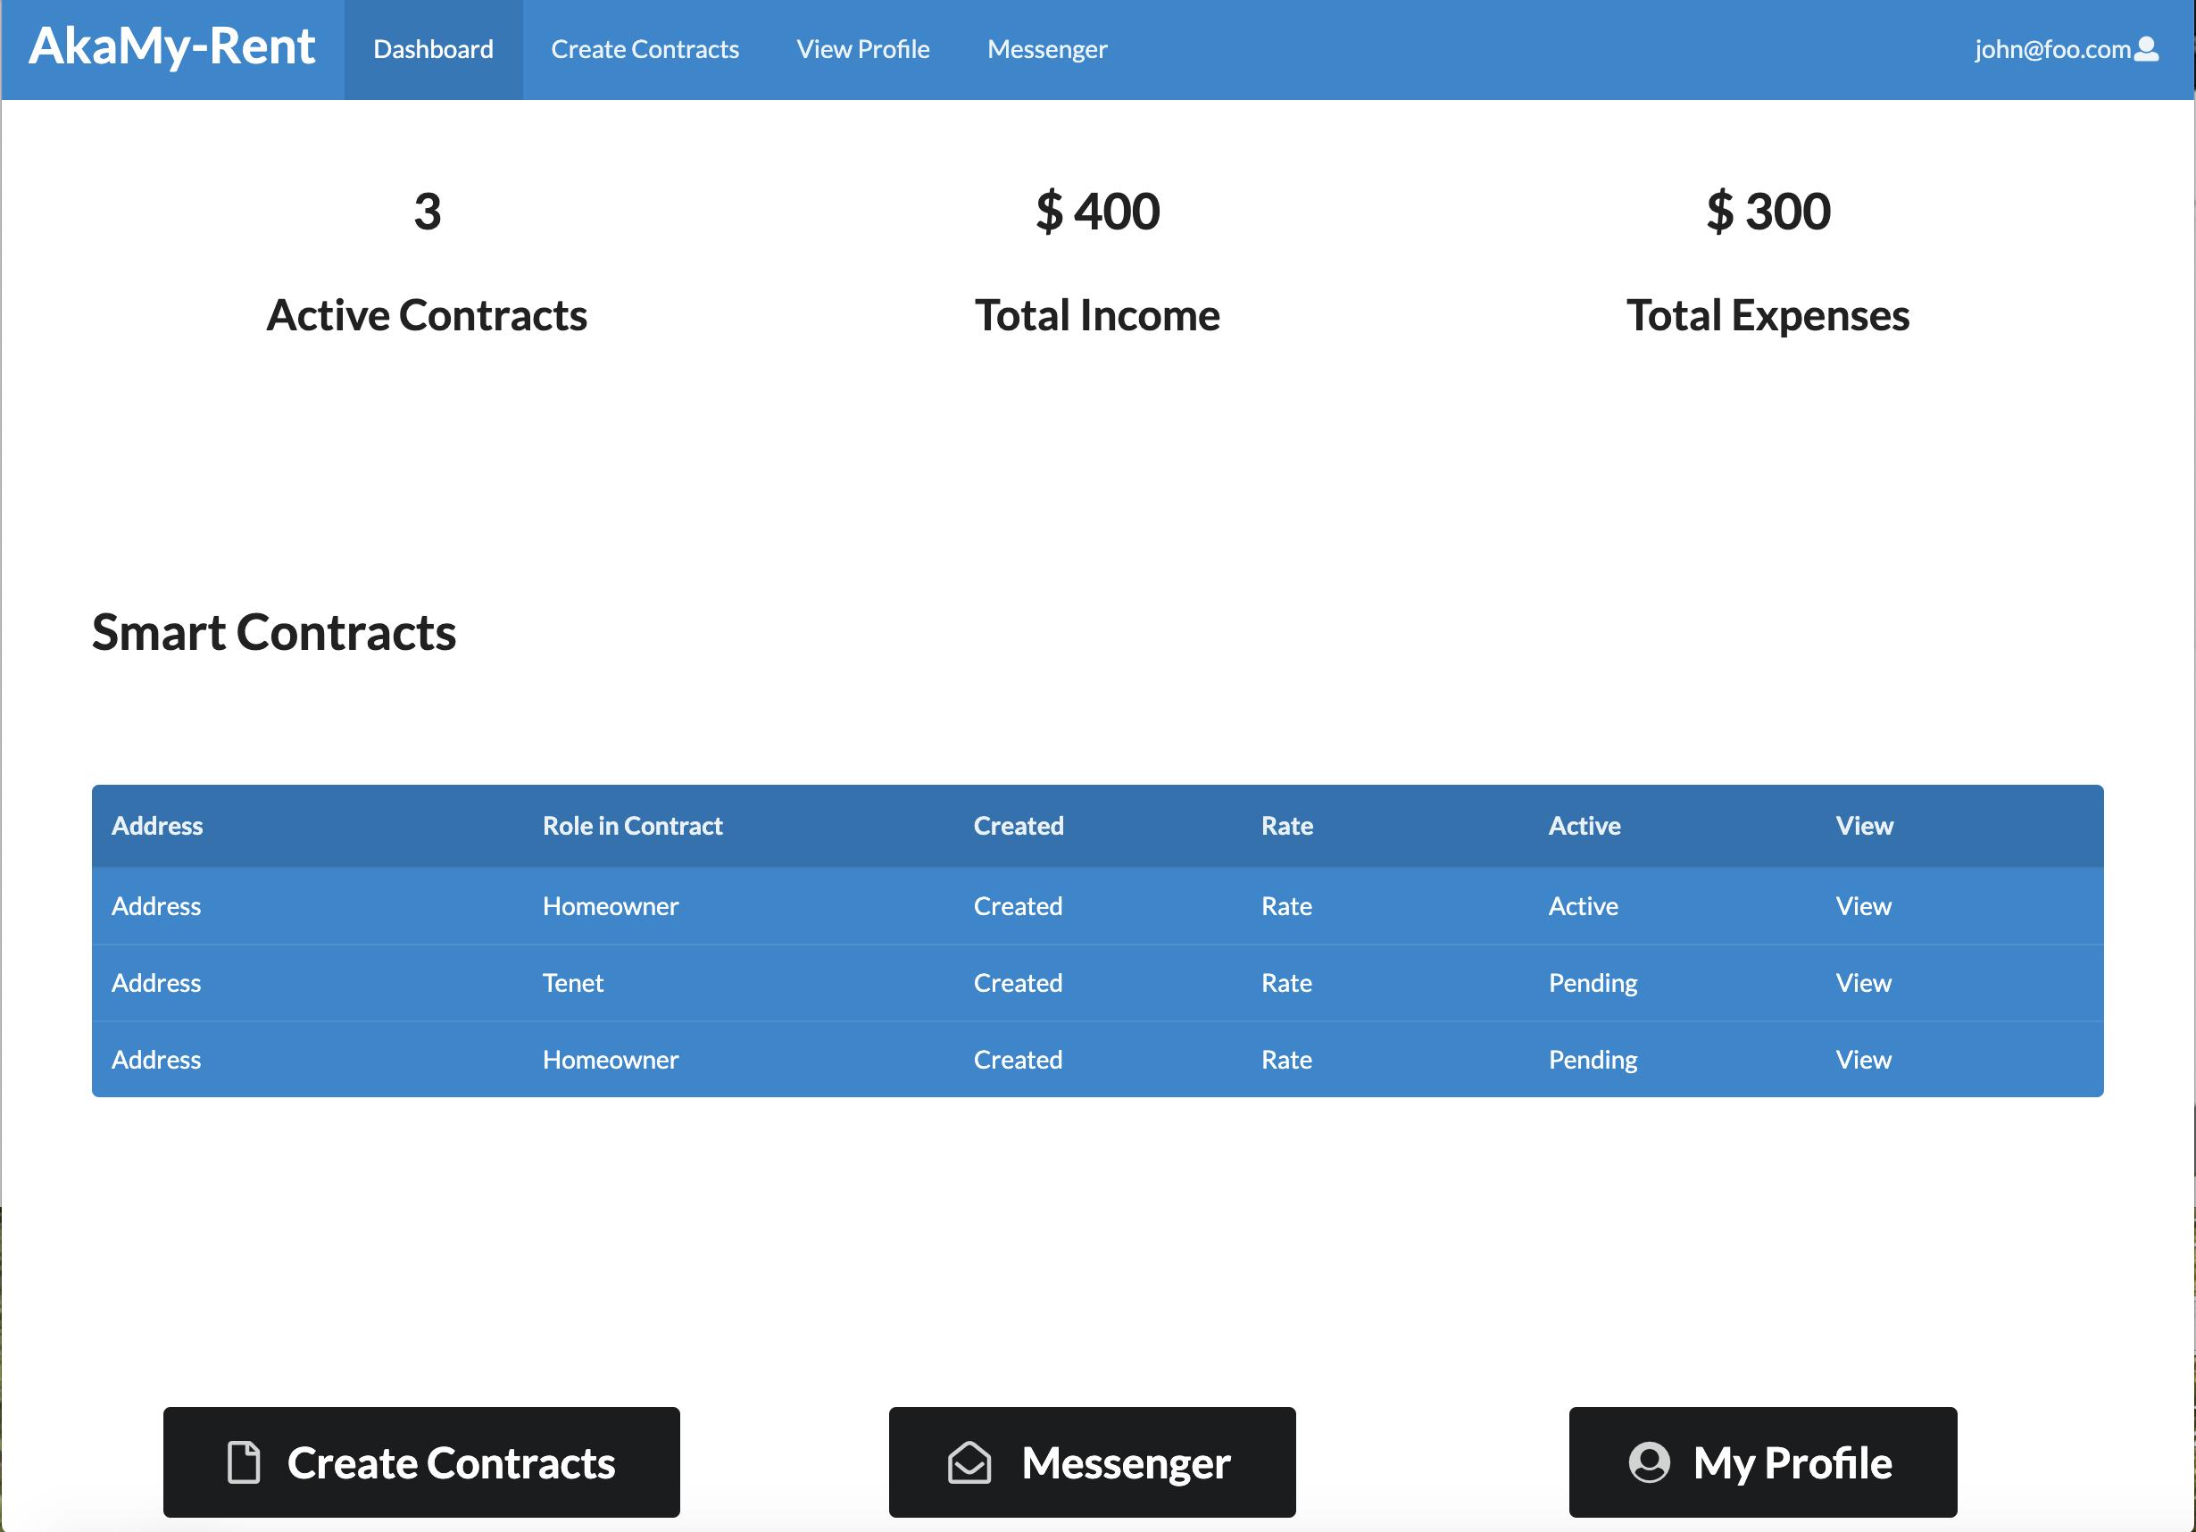Click Rate cell in the Active row
The width and height of the screenshot is (2196, 1532).
(x=1286, y=905)
